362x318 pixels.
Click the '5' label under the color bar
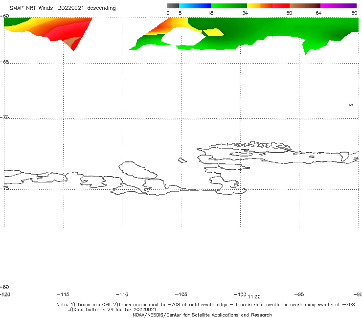[x=180, y=13]
